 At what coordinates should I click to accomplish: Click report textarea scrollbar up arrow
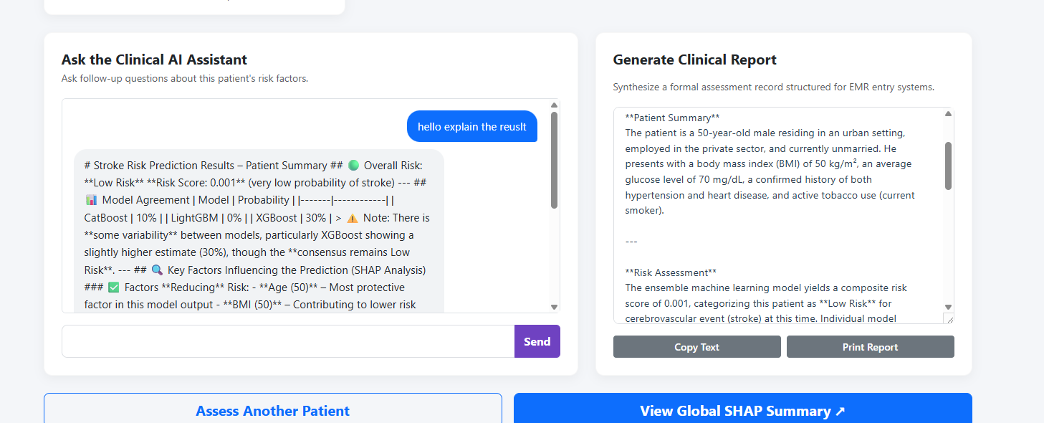948,114
